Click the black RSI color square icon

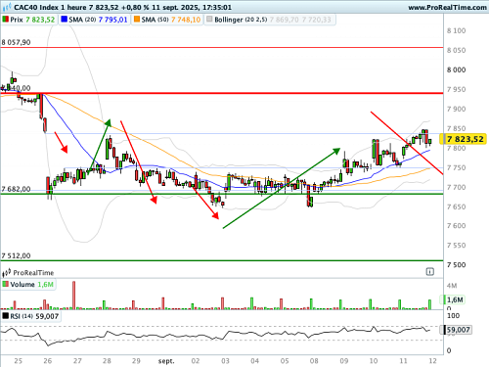(x=5, y=316)
